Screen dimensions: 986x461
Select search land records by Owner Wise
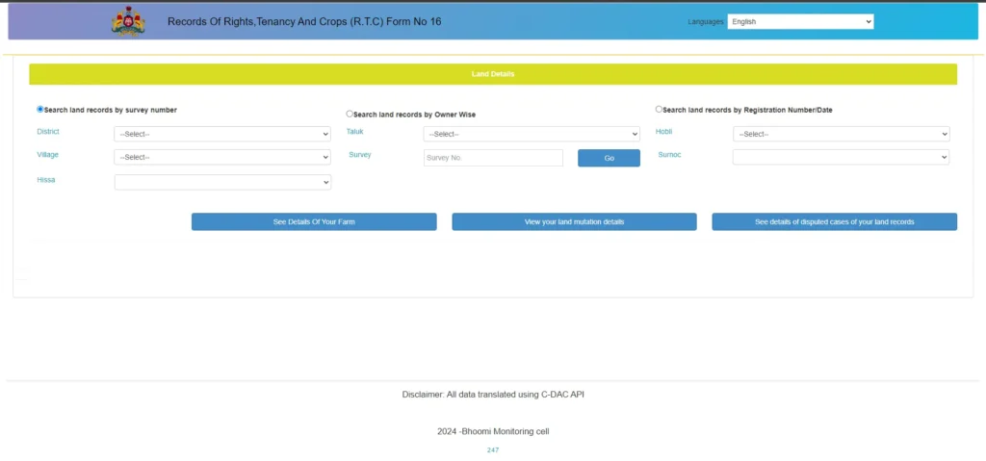350,114
